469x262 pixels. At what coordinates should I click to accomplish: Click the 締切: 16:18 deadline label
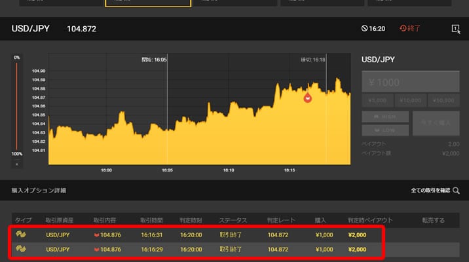[313, 60]
